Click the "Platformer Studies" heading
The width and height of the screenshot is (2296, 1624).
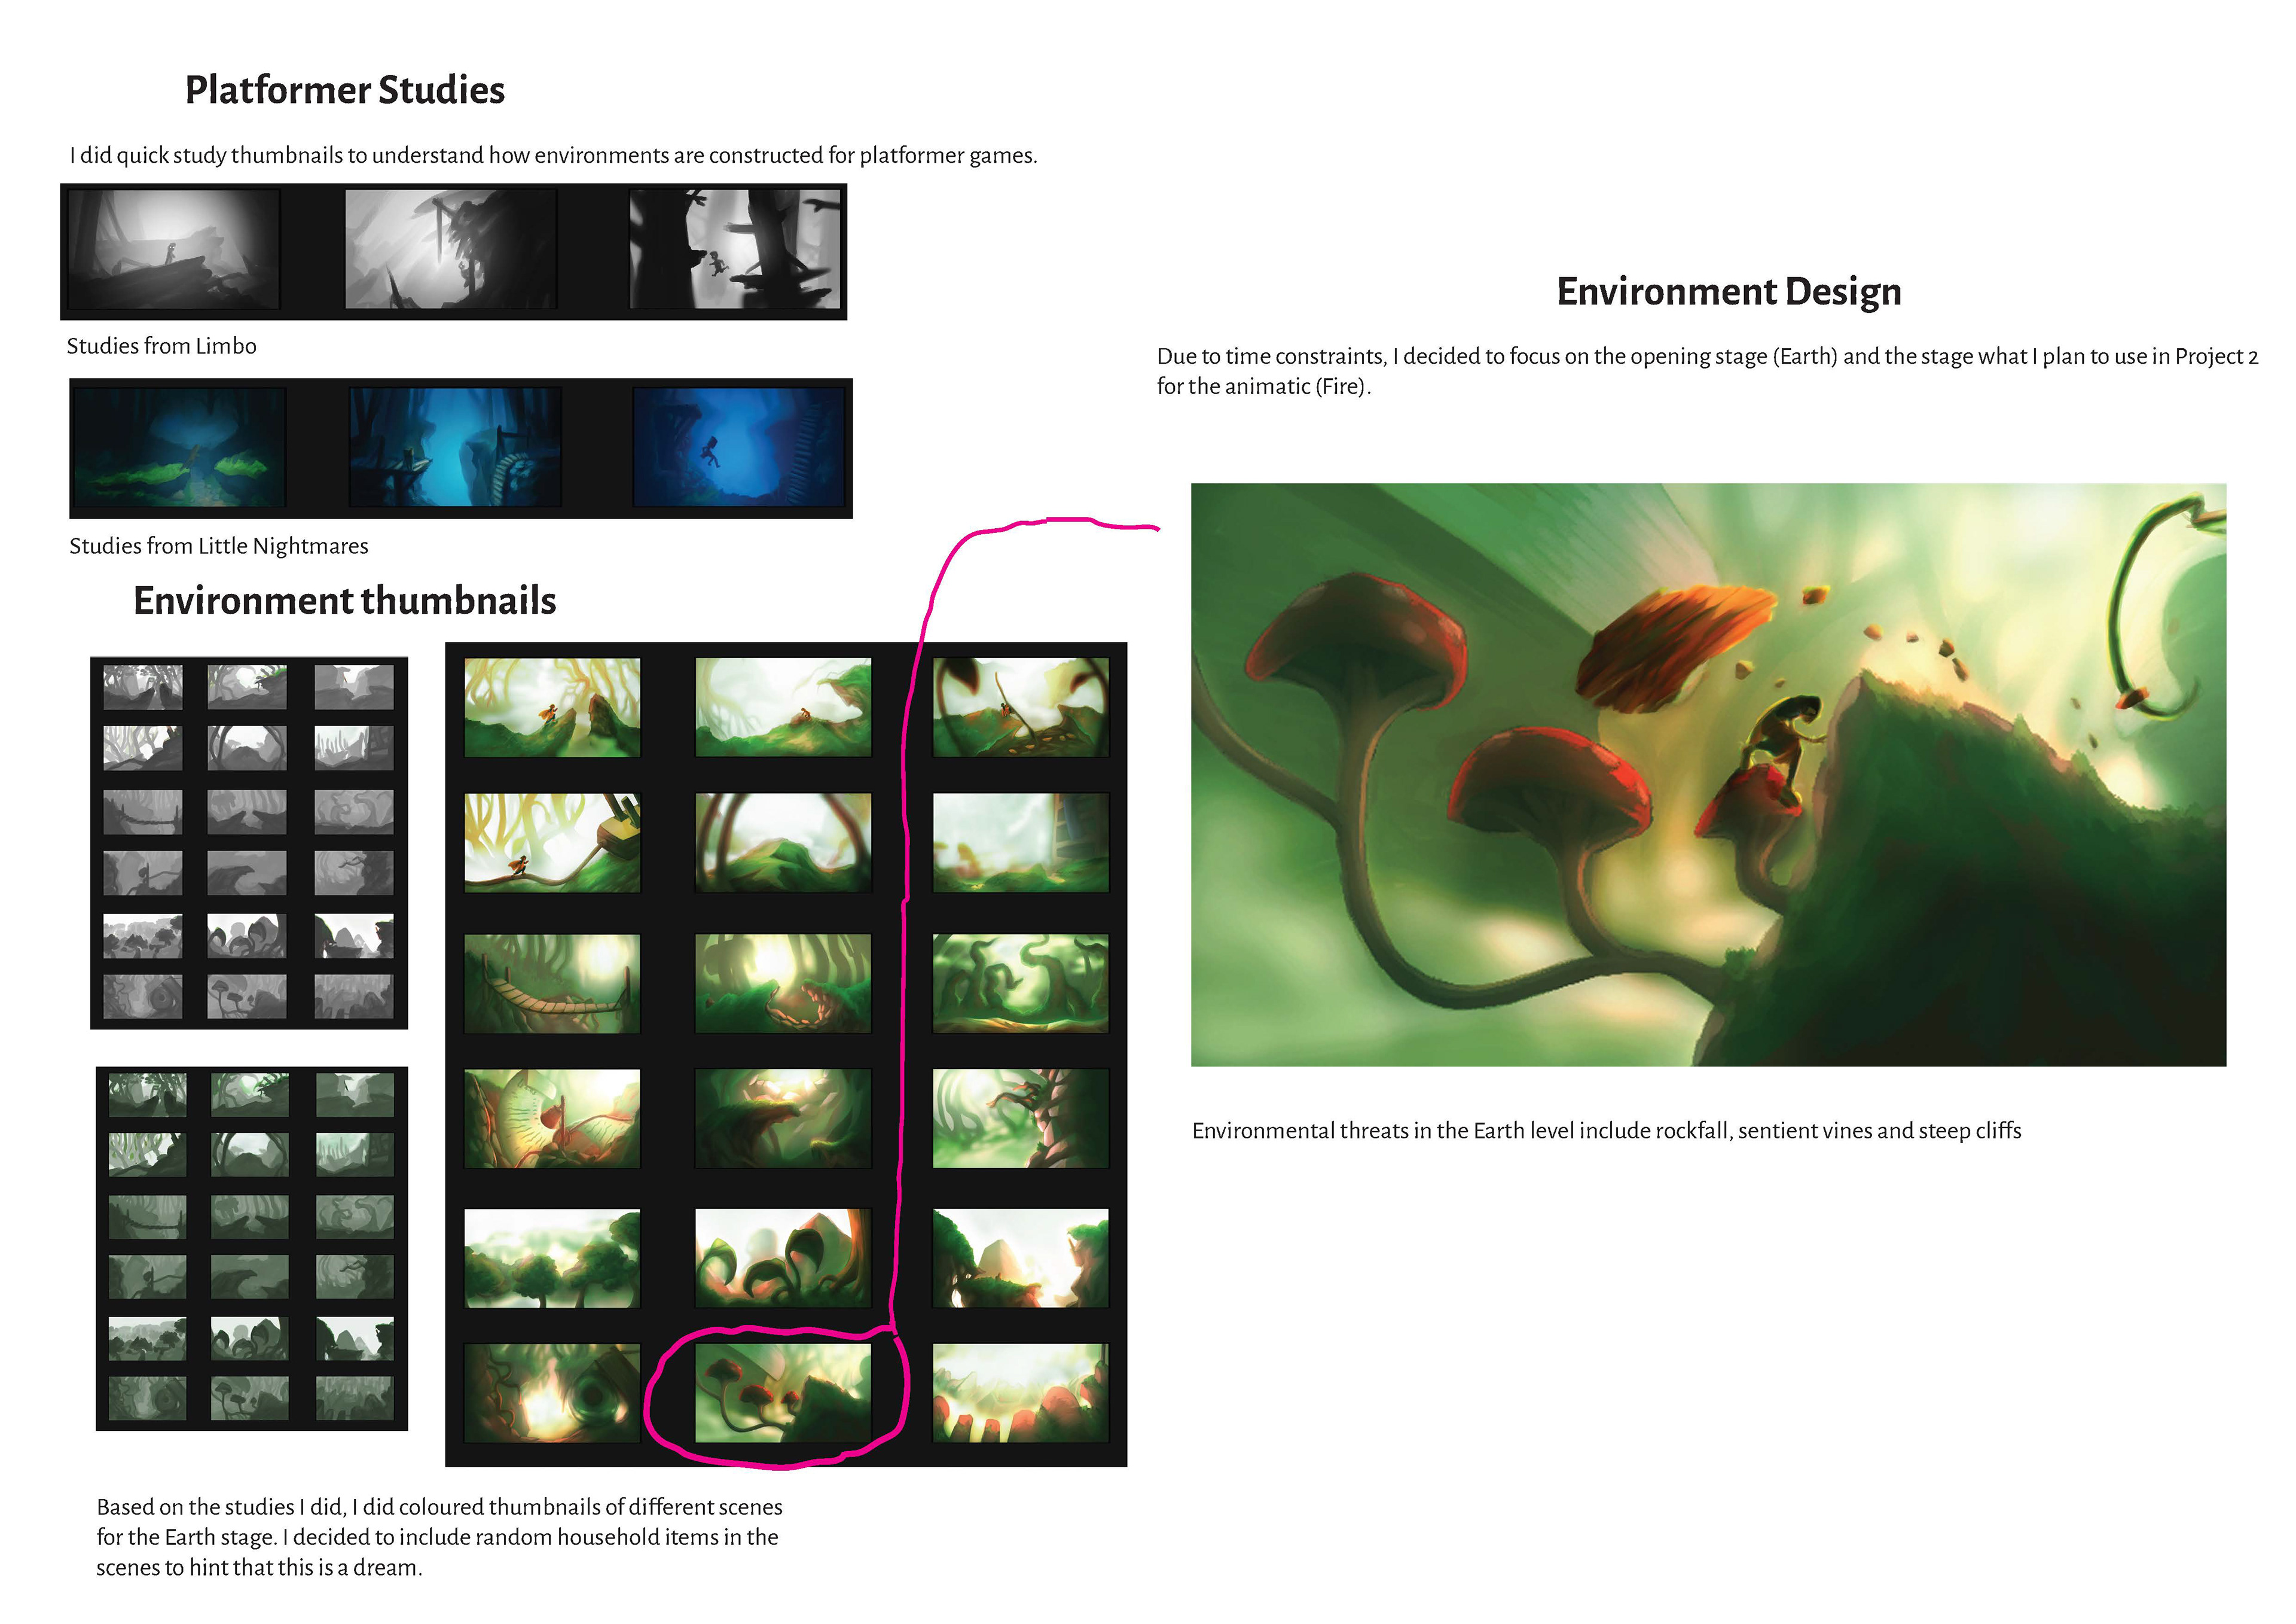point(345,90)
